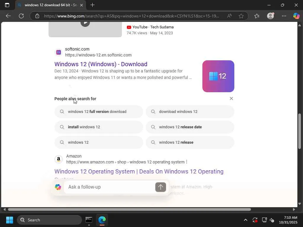Screen dimensions: 303x227
Task: Close the windows 12 download browser tab
Action: click(82, 5)
